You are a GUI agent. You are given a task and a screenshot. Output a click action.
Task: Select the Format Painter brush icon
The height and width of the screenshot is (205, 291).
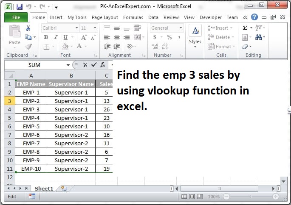pos(28,47)
